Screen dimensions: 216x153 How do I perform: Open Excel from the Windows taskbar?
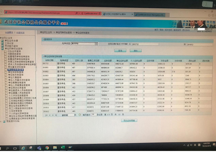coord(62,148)
